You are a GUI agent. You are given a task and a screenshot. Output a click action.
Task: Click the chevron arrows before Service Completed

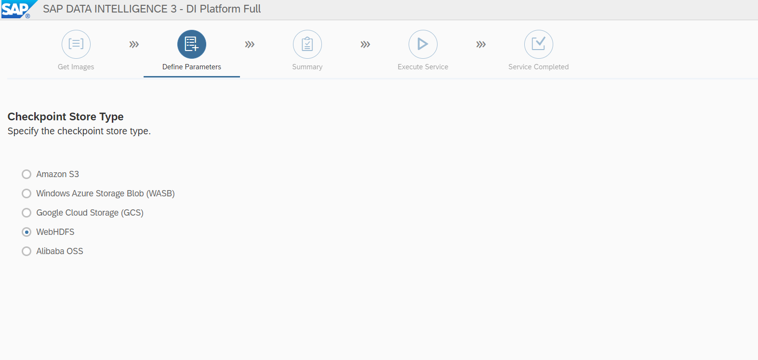[x=481, y=45]
